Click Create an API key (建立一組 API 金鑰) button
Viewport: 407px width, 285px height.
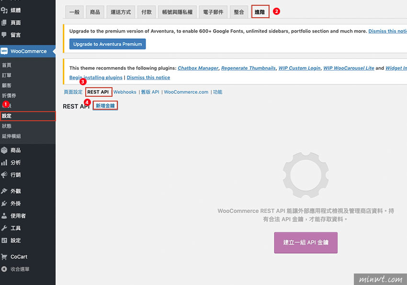306,243
